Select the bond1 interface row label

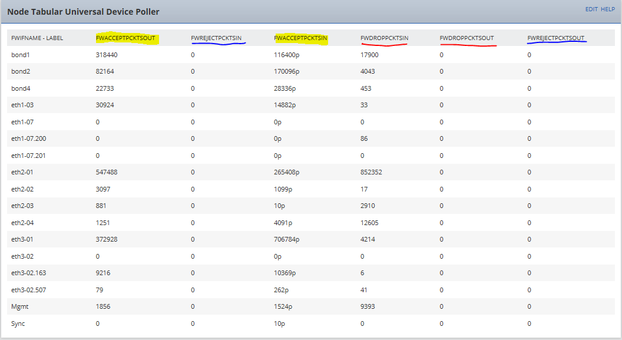pyautogui.click(x=20, y=55)
